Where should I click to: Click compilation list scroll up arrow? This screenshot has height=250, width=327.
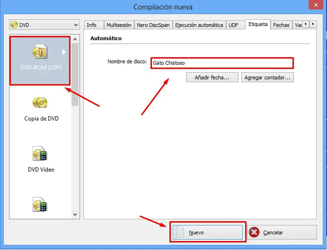[x=75, y=39]
